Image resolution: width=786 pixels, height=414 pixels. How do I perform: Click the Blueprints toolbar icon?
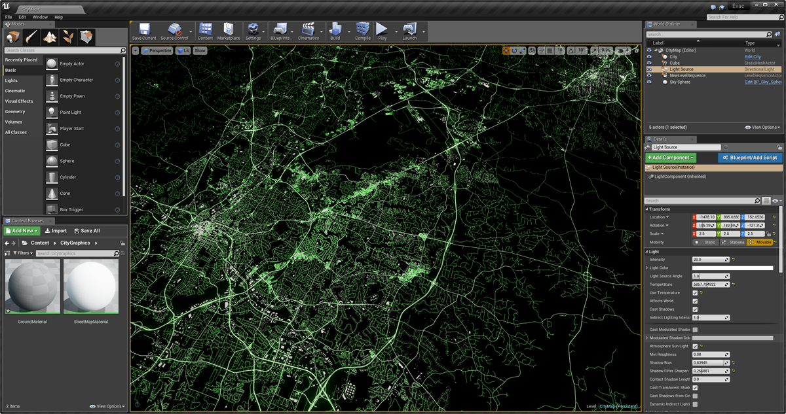coord(280,30)
